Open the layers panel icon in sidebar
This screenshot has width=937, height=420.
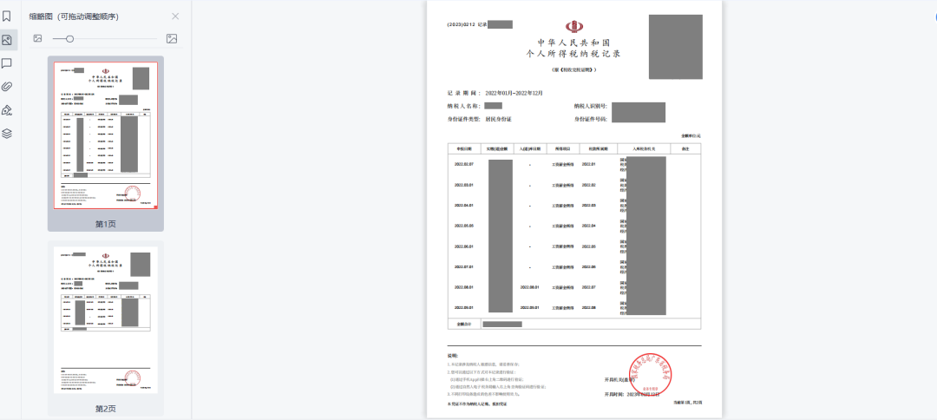[7, 134]
